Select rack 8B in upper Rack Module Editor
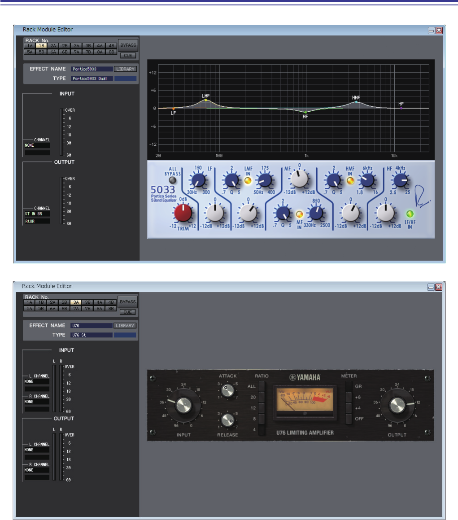Viewport: 458px width, 520px height. pyautogui.click(x=111, y=52)
